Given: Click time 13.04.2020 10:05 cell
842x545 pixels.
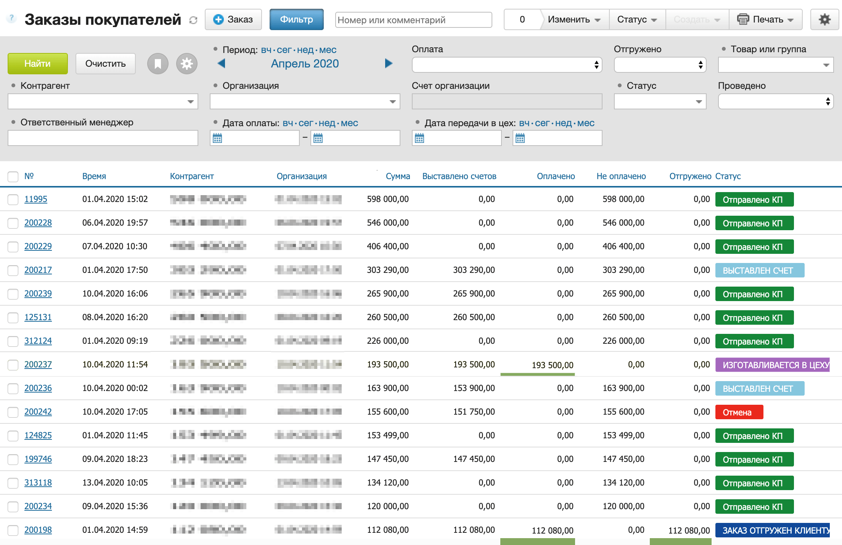Looking at the screenshot, I should click(x=115, y=482).
